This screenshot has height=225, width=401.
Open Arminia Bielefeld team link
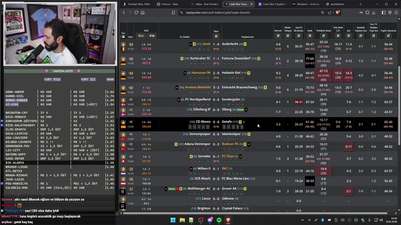(x=198, y=87)
